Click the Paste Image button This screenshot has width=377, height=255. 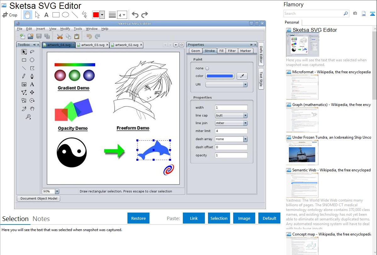(x=244, y=218)
